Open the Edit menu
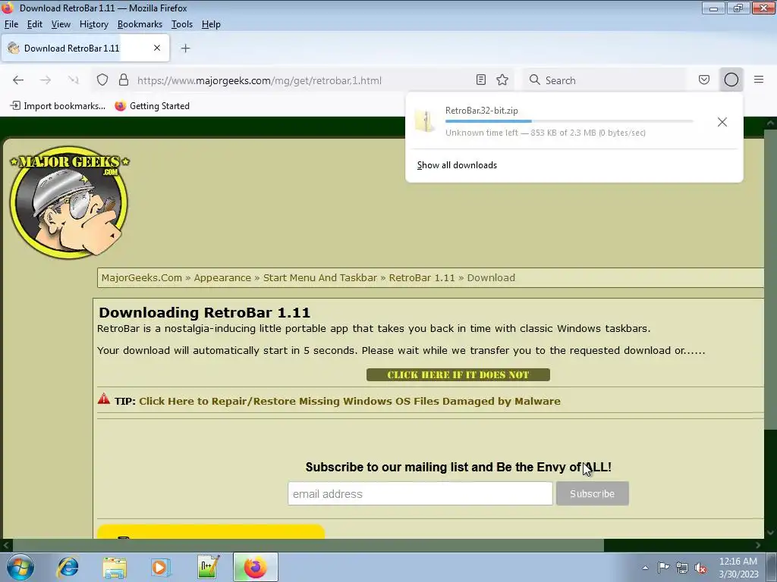 coord(34,24)
